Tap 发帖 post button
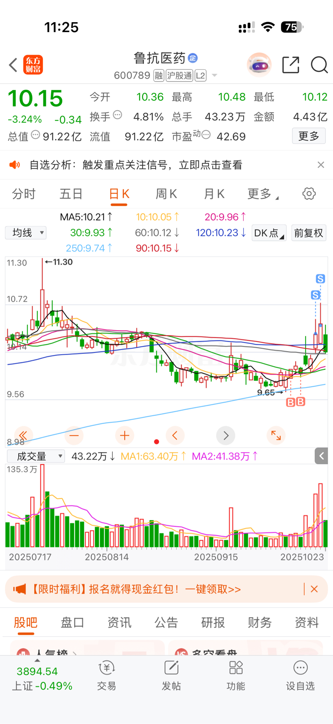This screenshot has width=333, height=724. 171,676
